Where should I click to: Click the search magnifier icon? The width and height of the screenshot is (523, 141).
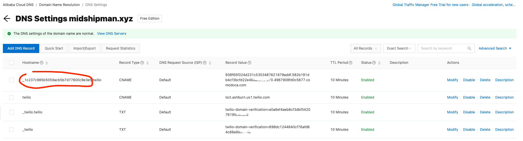[469, 48]
